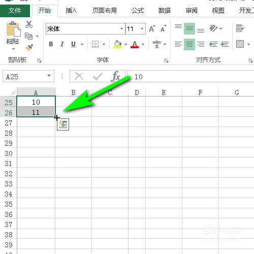The height and width of the screenshot is (254, 254).
Task: Open the Paste options arrow
Action: pos(13,49)
